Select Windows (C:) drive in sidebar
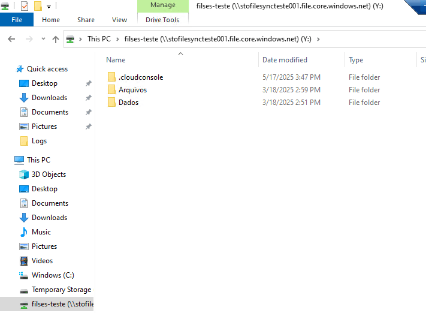426x313 pixels. coord(53,275)
